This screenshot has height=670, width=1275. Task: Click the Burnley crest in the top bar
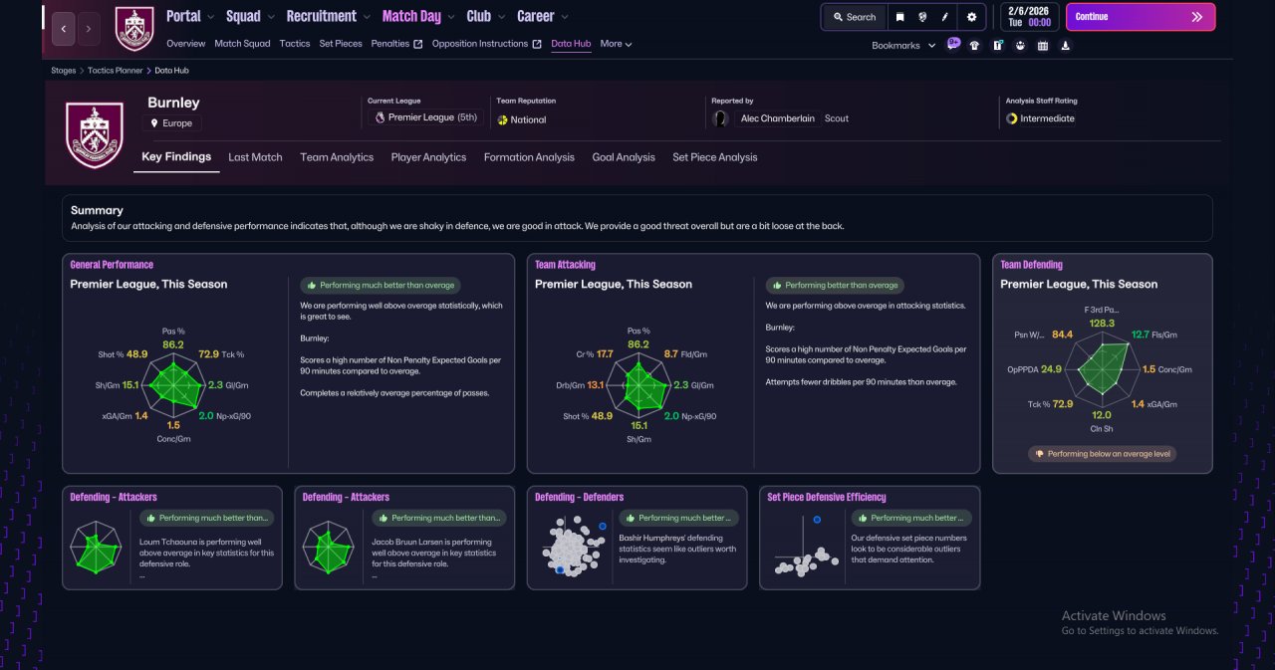click(134, 29)
